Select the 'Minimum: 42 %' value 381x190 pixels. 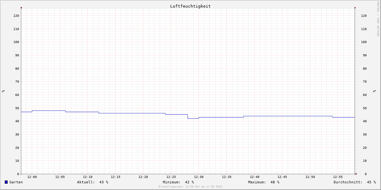click(178, 182)
